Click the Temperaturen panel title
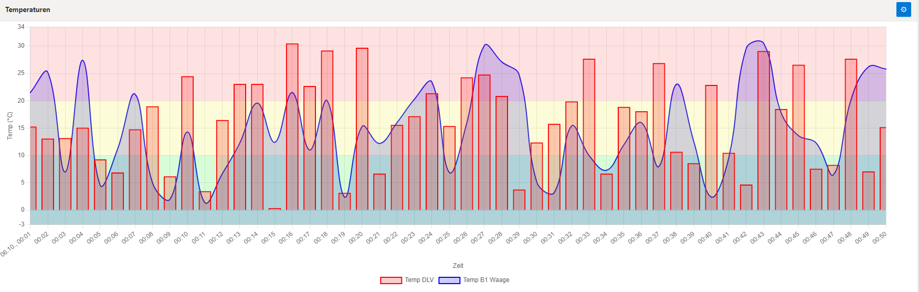Image resolution: width=919 pixels, height=292 pixels. click(x=28, y=9)
